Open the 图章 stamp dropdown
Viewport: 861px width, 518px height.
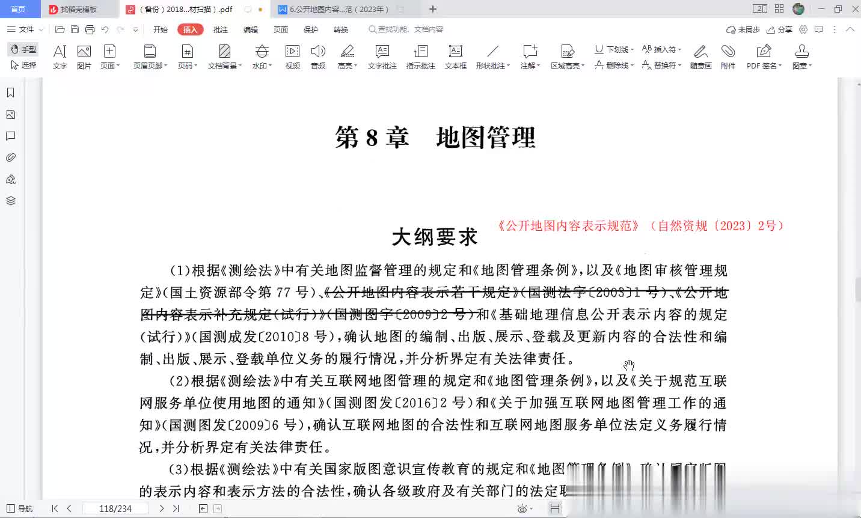[x=801, y=57]
